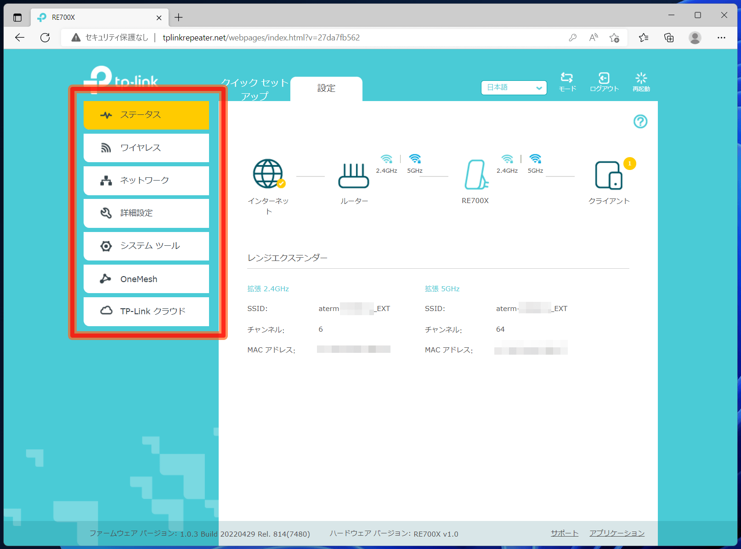This screenshot has height=549, width=741.
Task: Click the firmware version text
Action: tap(199, 533)
